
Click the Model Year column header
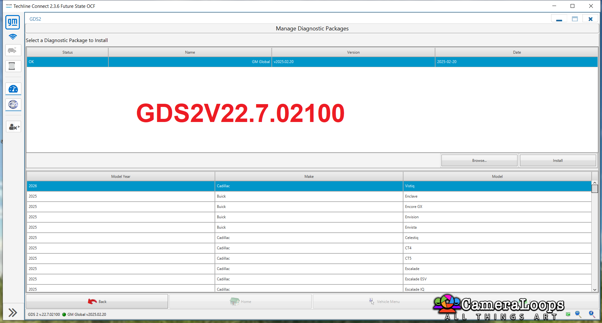point(121,176)
